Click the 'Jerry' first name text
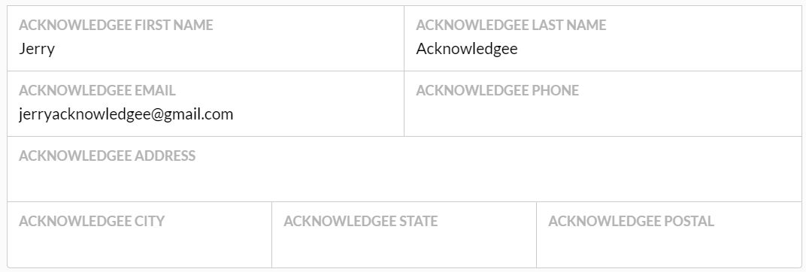Image resolution: width=806 pixels, height=272 pixels. click(x=37, y=50)
